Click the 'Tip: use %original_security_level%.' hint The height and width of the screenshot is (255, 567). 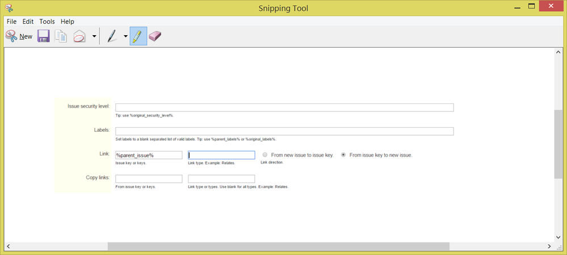click(x=145, y=115)
